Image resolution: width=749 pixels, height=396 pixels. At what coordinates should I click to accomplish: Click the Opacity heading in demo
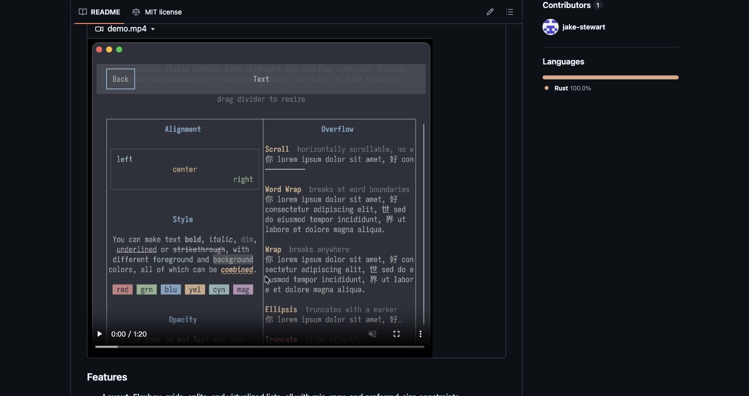183,320
